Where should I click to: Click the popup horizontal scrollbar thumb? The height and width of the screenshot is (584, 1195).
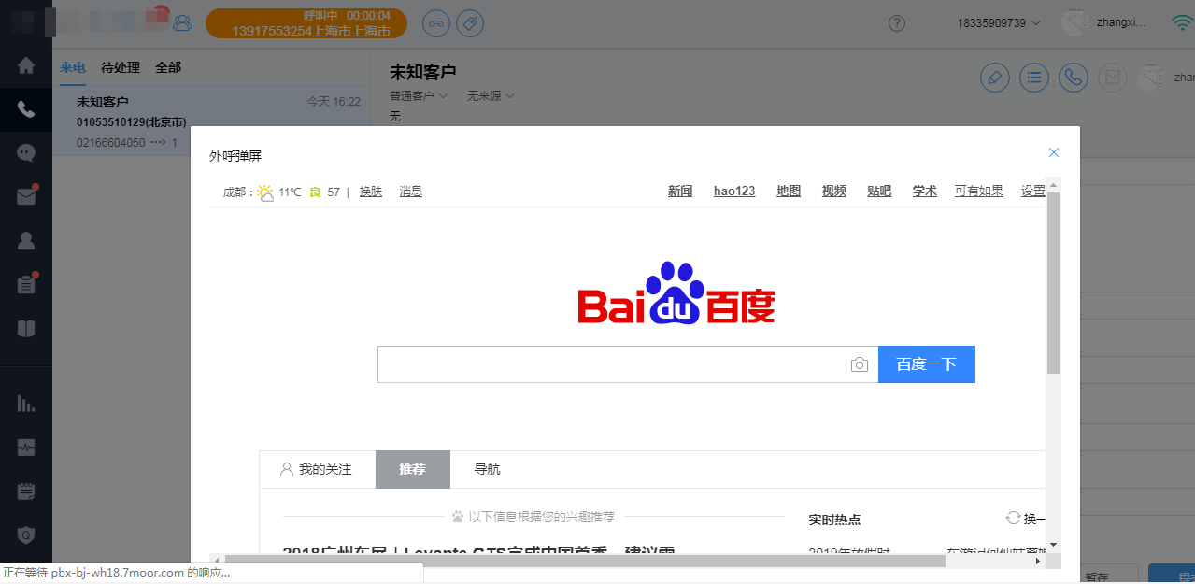click(585, 561)
